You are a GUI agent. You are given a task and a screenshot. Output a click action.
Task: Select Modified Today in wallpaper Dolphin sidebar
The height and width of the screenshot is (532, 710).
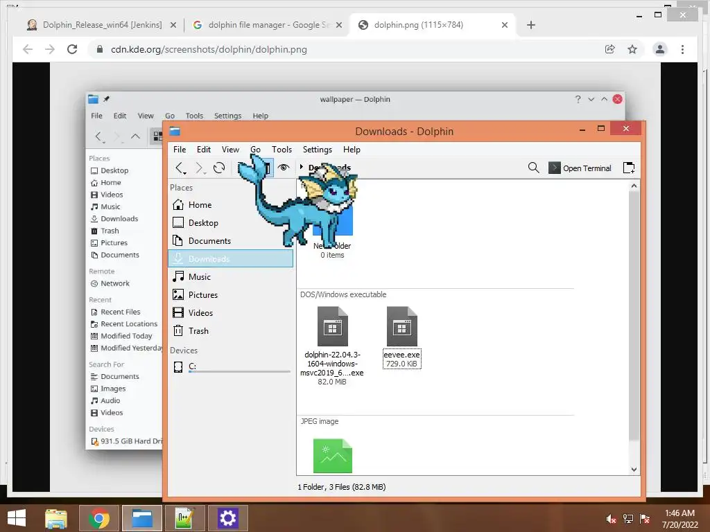tap(121, 336)
